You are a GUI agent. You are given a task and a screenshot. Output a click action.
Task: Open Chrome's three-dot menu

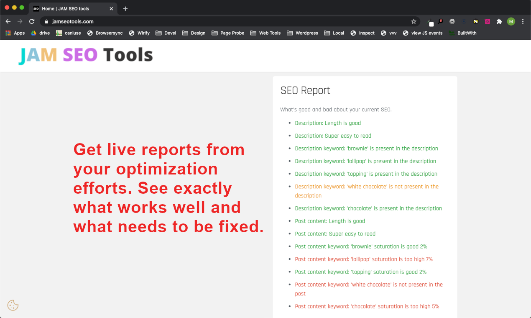tap(523, 21)
